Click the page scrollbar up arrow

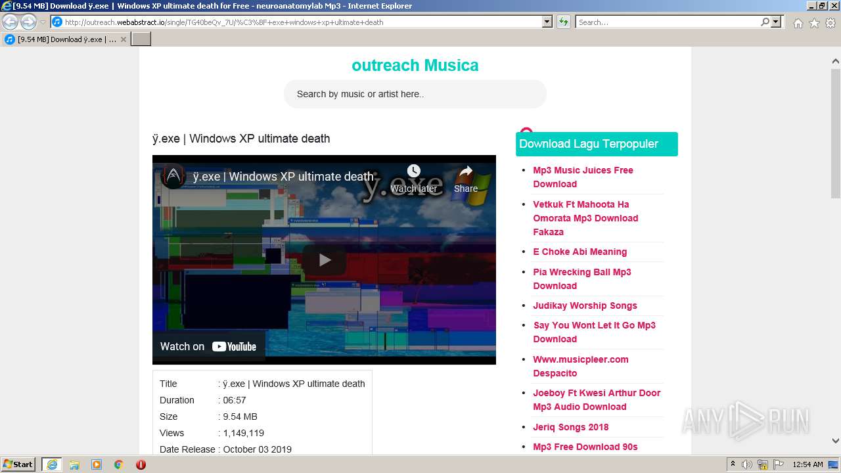[835, 61]
